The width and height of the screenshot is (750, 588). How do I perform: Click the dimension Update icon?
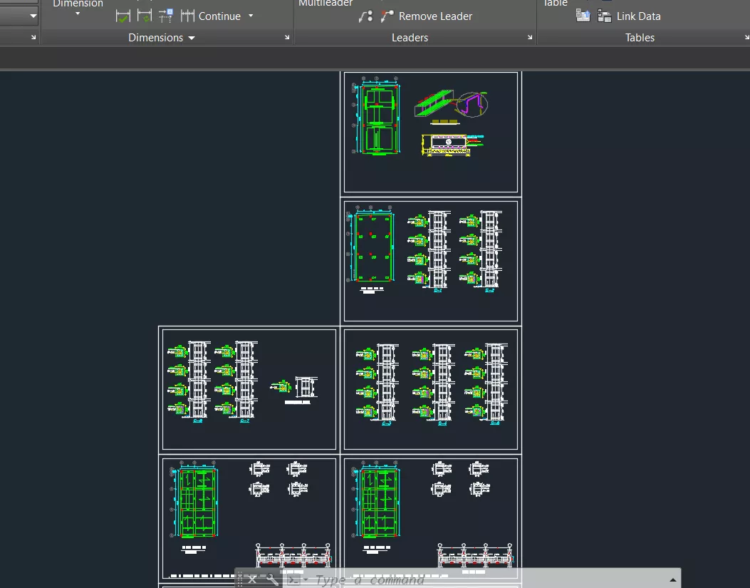(x=144, y=16)
